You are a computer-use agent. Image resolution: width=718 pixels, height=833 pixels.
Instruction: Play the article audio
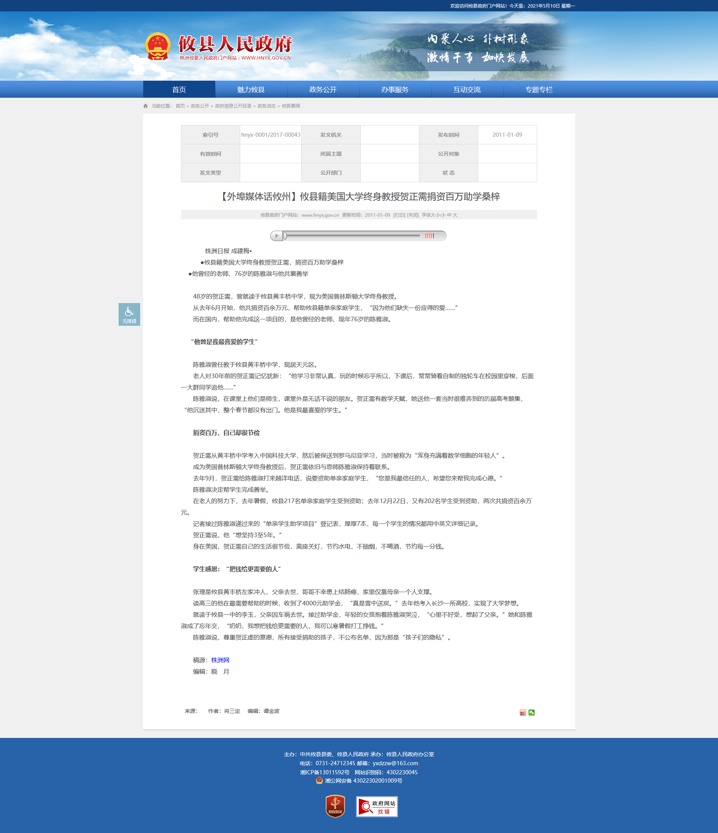coord(277,236)
